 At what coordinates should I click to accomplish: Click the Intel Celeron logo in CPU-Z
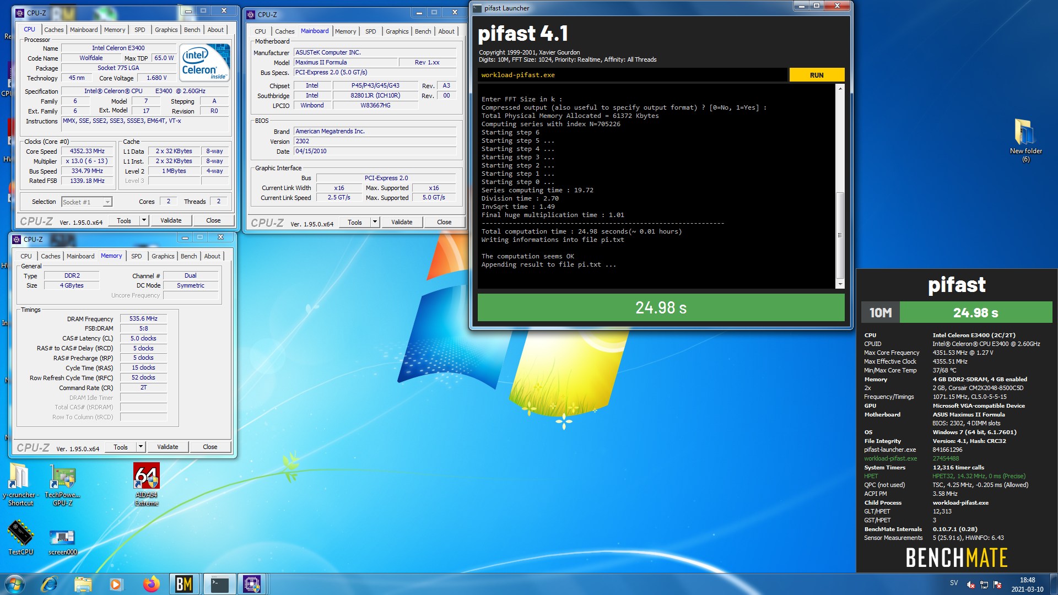[x=205, y=63]
